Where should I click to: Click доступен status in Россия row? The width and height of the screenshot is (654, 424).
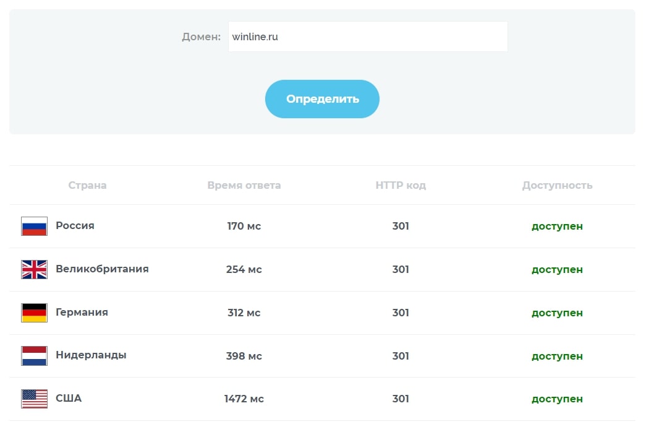tap(557, 227)
